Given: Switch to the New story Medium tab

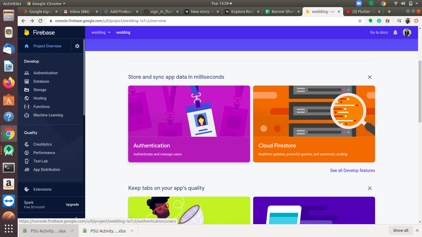Looking at the screenshot, I should click(x=202, y=12).
